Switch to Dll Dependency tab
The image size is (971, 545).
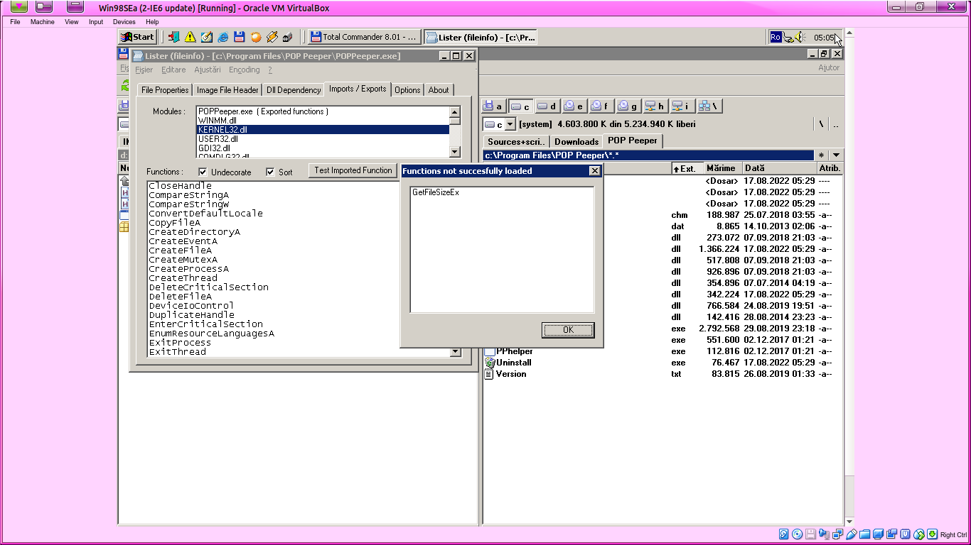294,90
